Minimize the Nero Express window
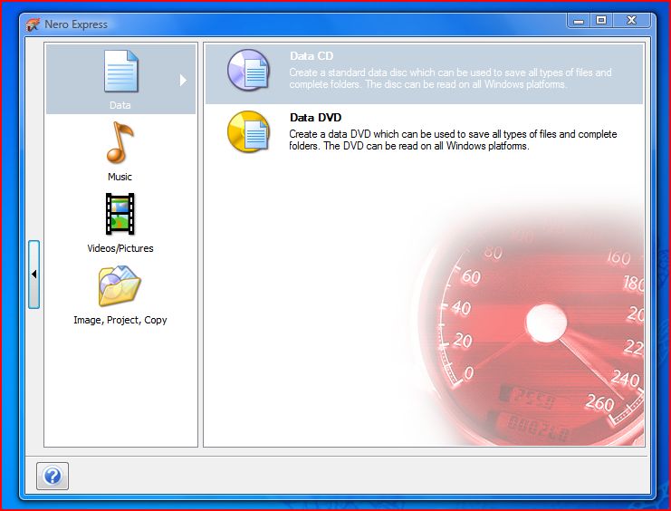 [579, 21]
